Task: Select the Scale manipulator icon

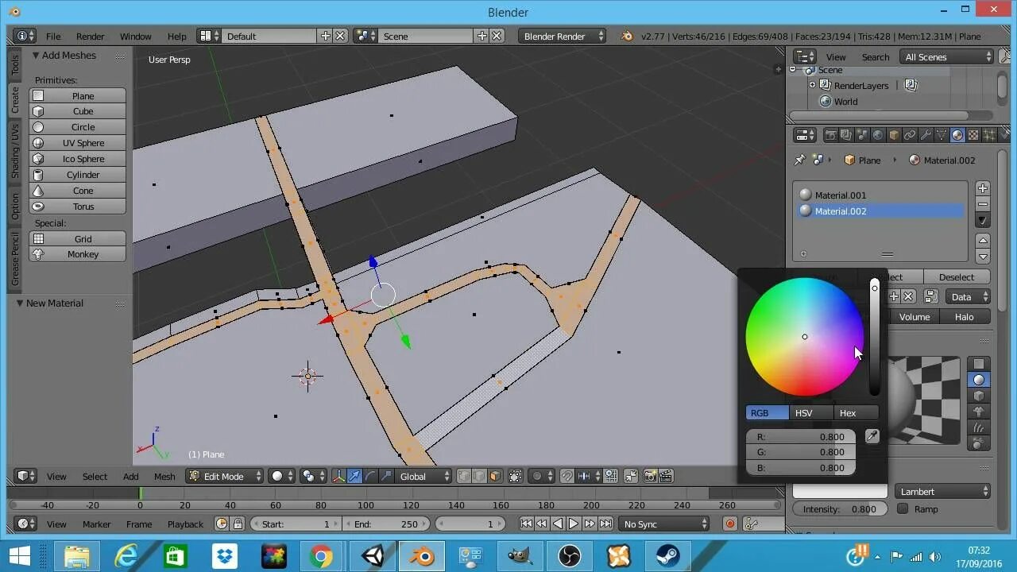Action: pyautogui.click(x=386, y=476)
